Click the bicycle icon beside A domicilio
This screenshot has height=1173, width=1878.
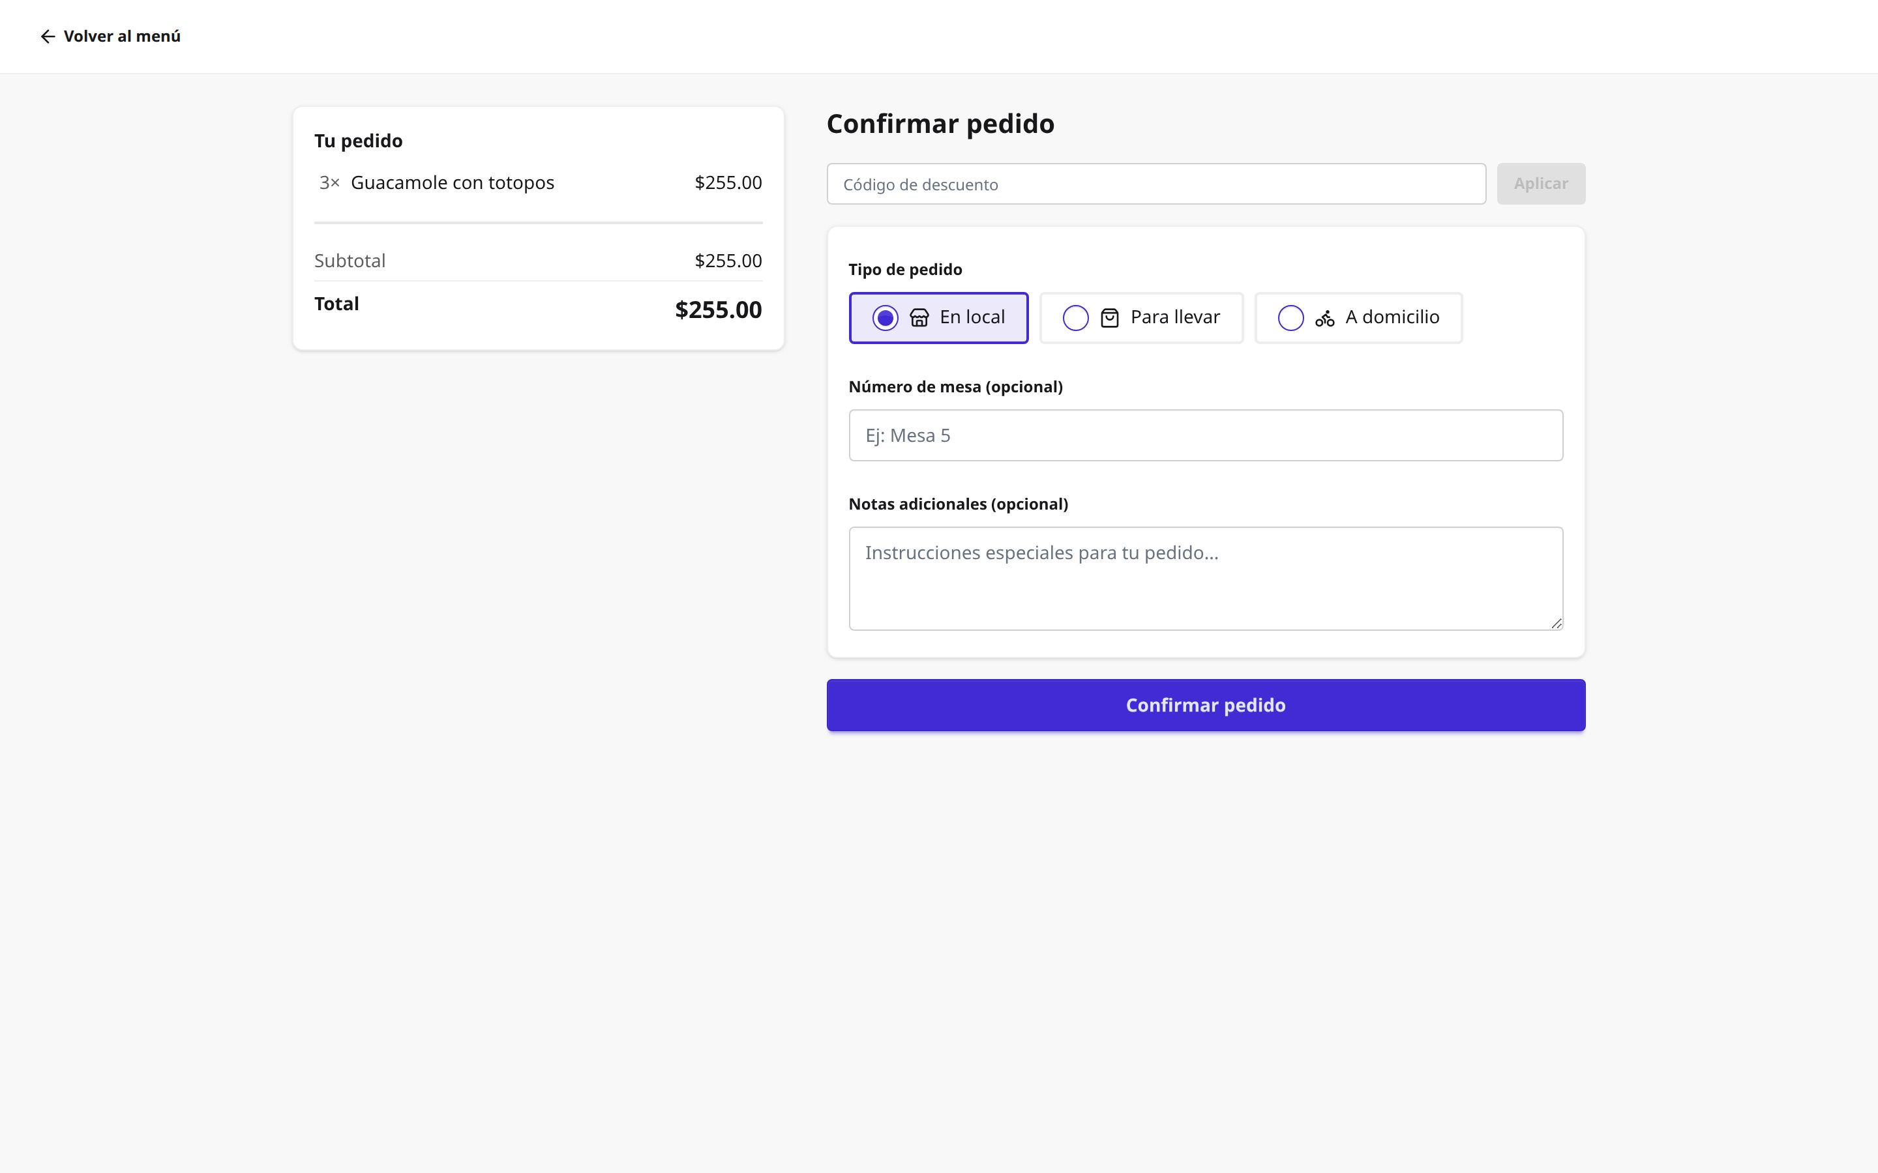click(1324, 318)
